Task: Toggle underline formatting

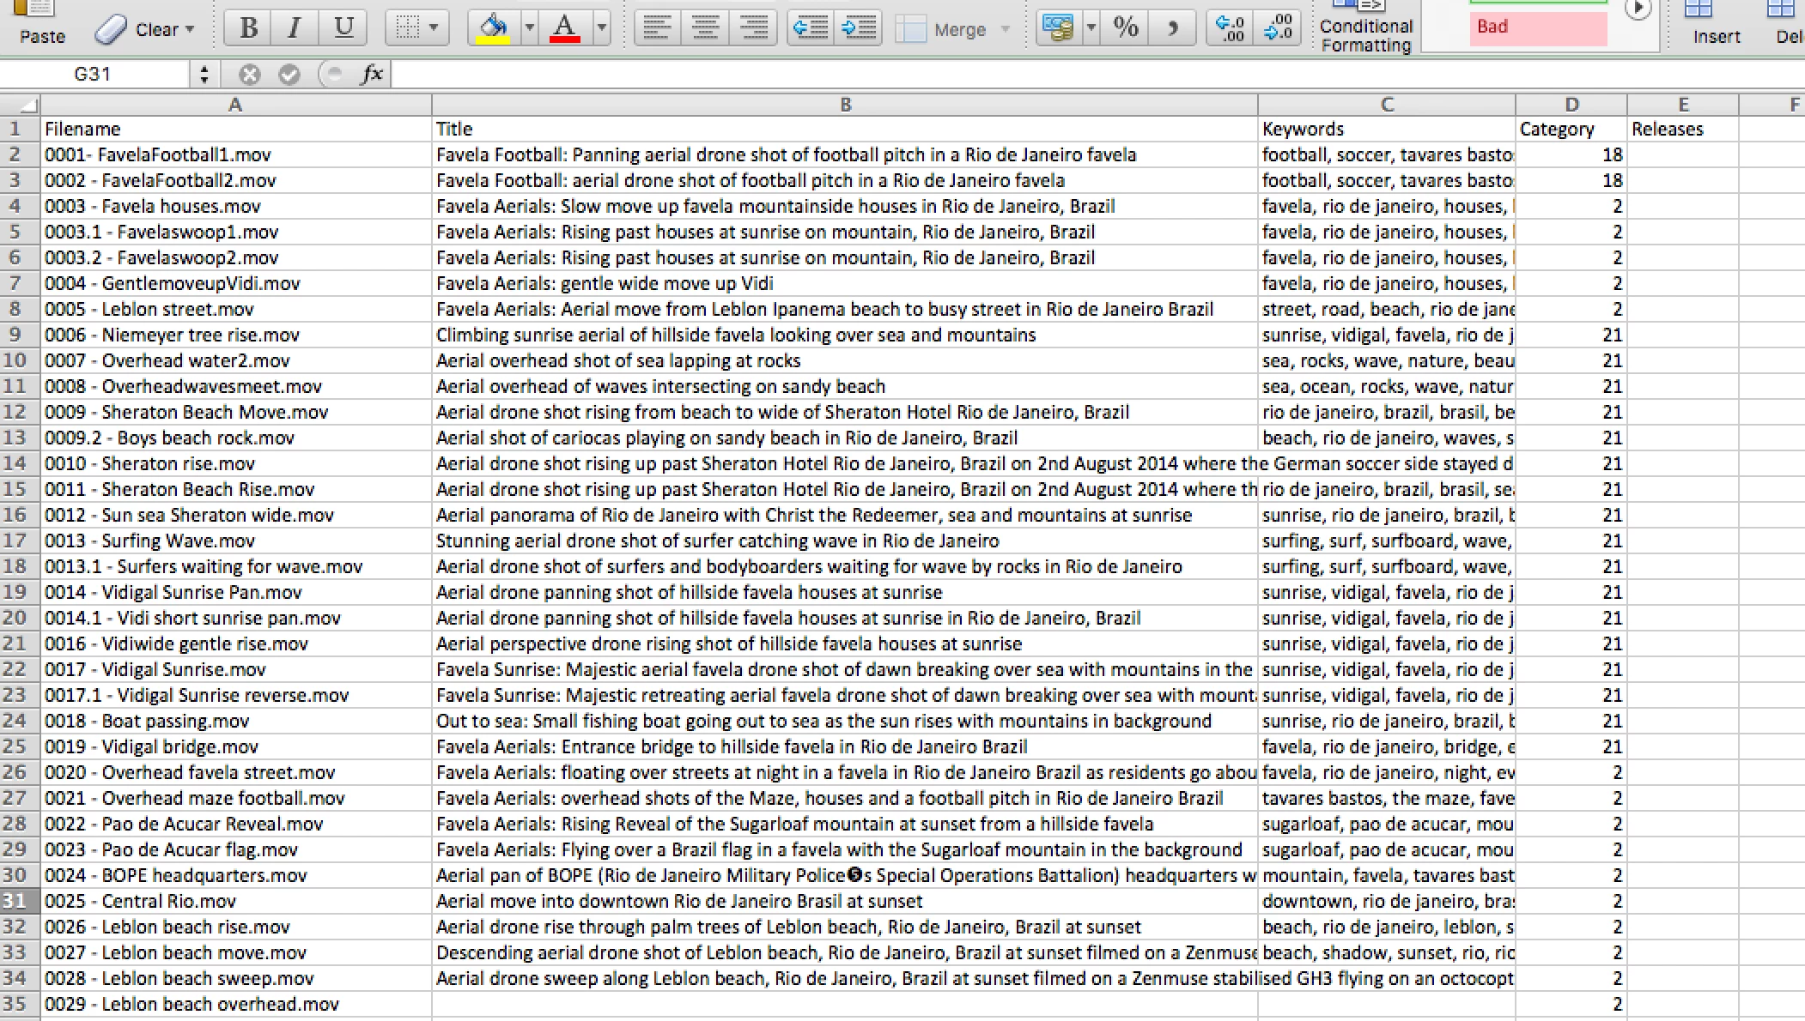Action: [343, 28]
